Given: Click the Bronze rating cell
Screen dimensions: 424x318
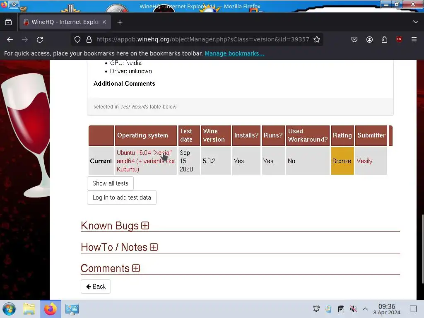Looking at the screenshot, I should pyautogui.click(x=342, y=161).
